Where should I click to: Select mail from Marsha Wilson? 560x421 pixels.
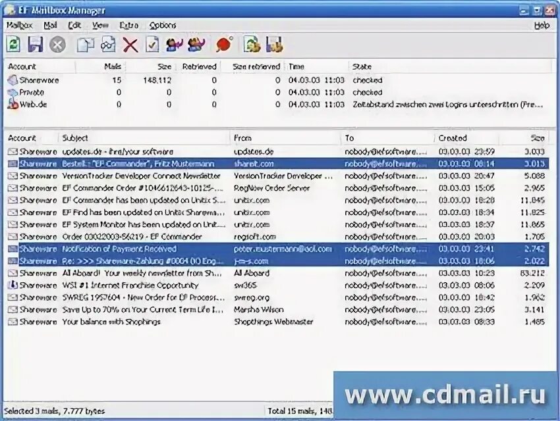click(277, 309)
